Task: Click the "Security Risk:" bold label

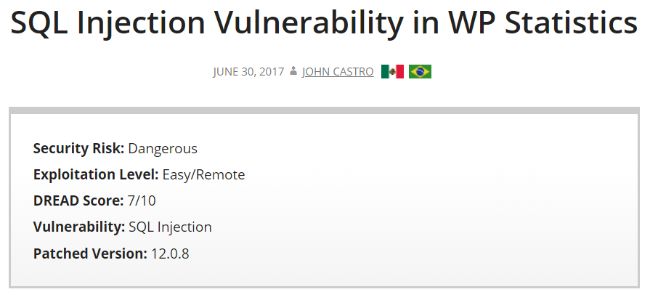Action: pyautogui.click(x=78, y=148)
